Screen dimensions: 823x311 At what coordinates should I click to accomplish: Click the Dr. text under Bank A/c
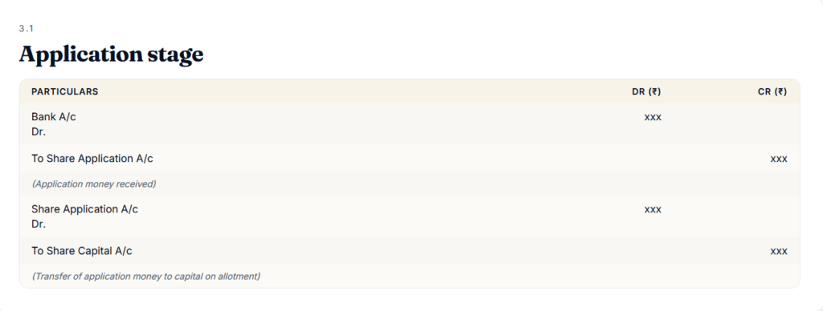[39, 132]
